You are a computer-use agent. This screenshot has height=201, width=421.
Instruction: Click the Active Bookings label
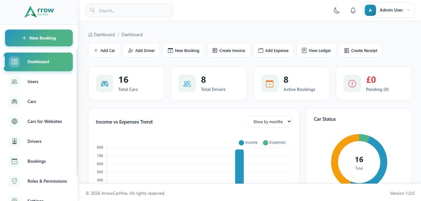click(x=299, y=89)
